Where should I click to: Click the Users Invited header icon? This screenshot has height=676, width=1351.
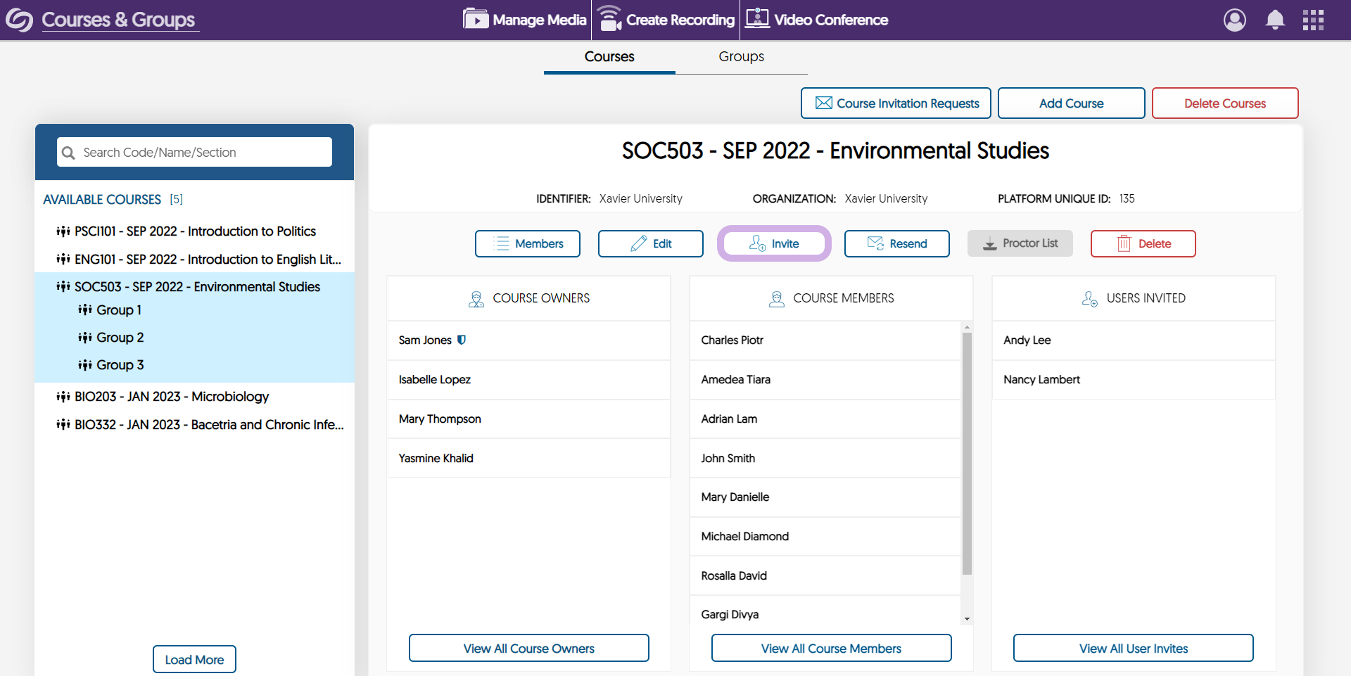[1089, 299]
